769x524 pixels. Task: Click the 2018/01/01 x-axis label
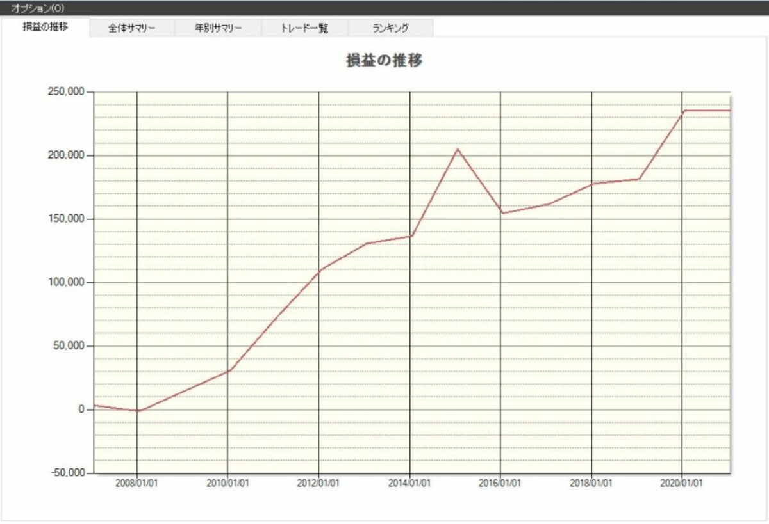click(x=591, y=484)
